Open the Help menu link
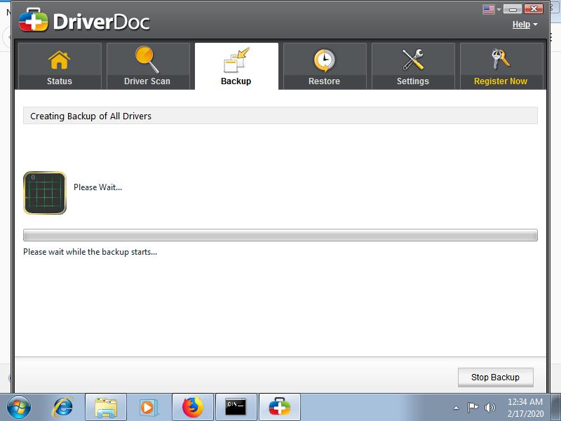 point(521,25)
